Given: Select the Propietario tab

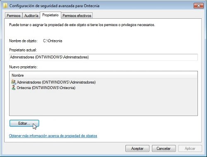Looking at the screenshot, I should [x=51, y=15].
